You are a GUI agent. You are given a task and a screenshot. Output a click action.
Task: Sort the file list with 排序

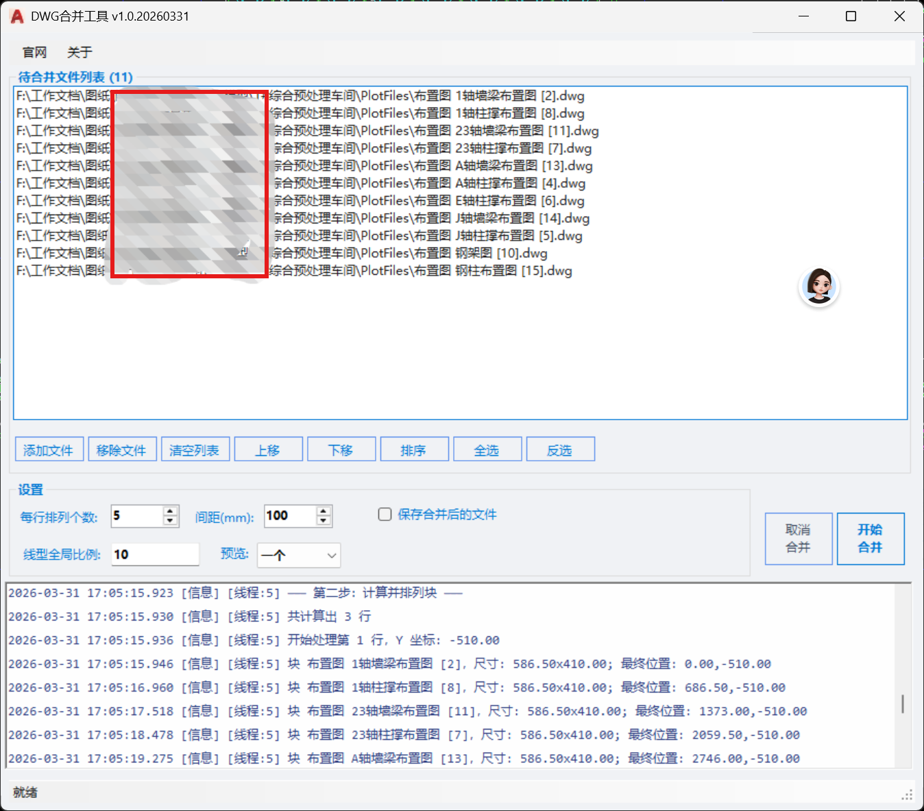414,450
